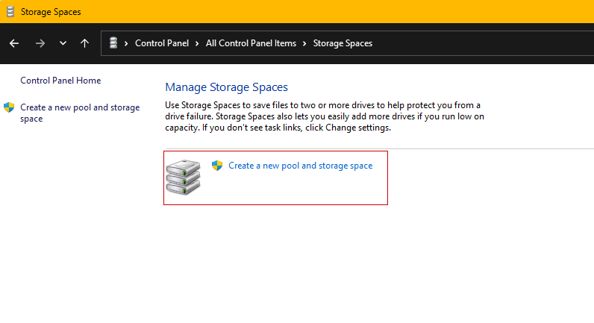Click the Storage Spaces title bar icon
This screenshot has width=594, height=323.
point(10,12)
